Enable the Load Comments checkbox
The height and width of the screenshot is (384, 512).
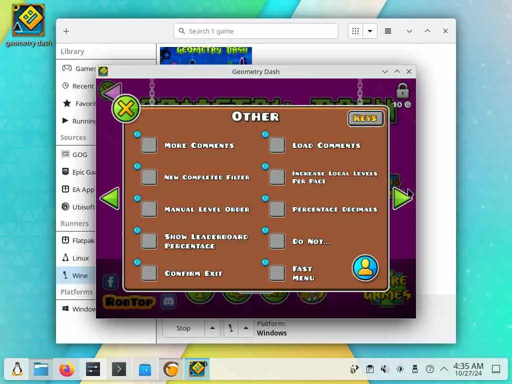pyautogui.click(x=277, y=145)
